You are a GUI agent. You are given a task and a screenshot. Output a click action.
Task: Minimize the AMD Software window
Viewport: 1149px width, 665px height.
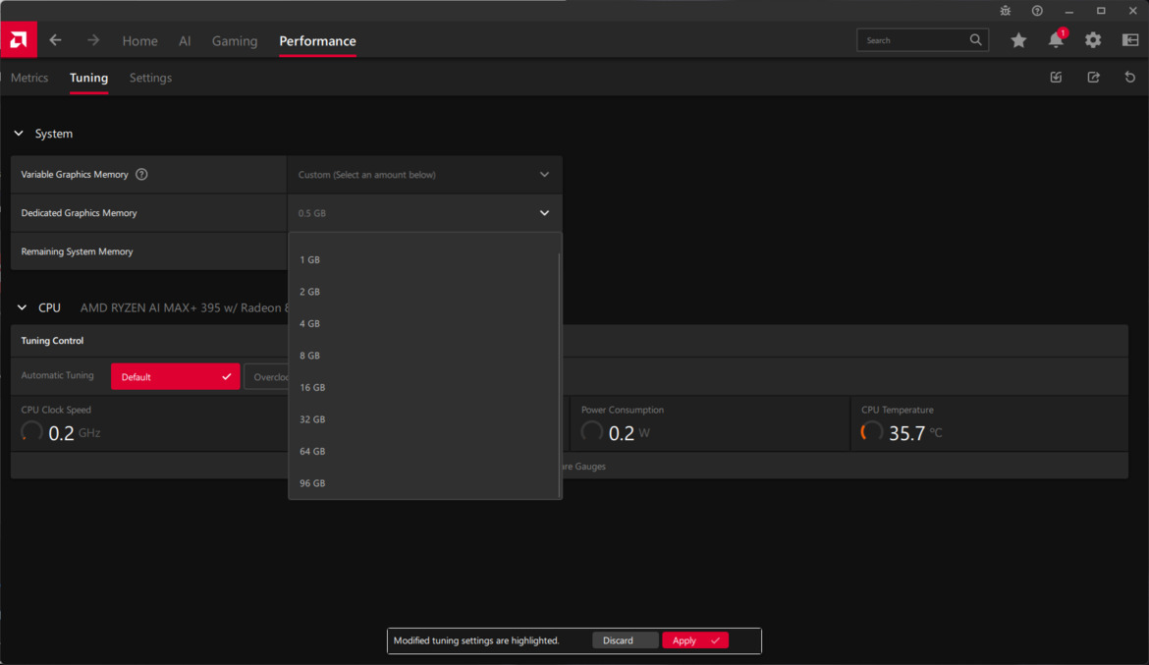coord(1069,11)
